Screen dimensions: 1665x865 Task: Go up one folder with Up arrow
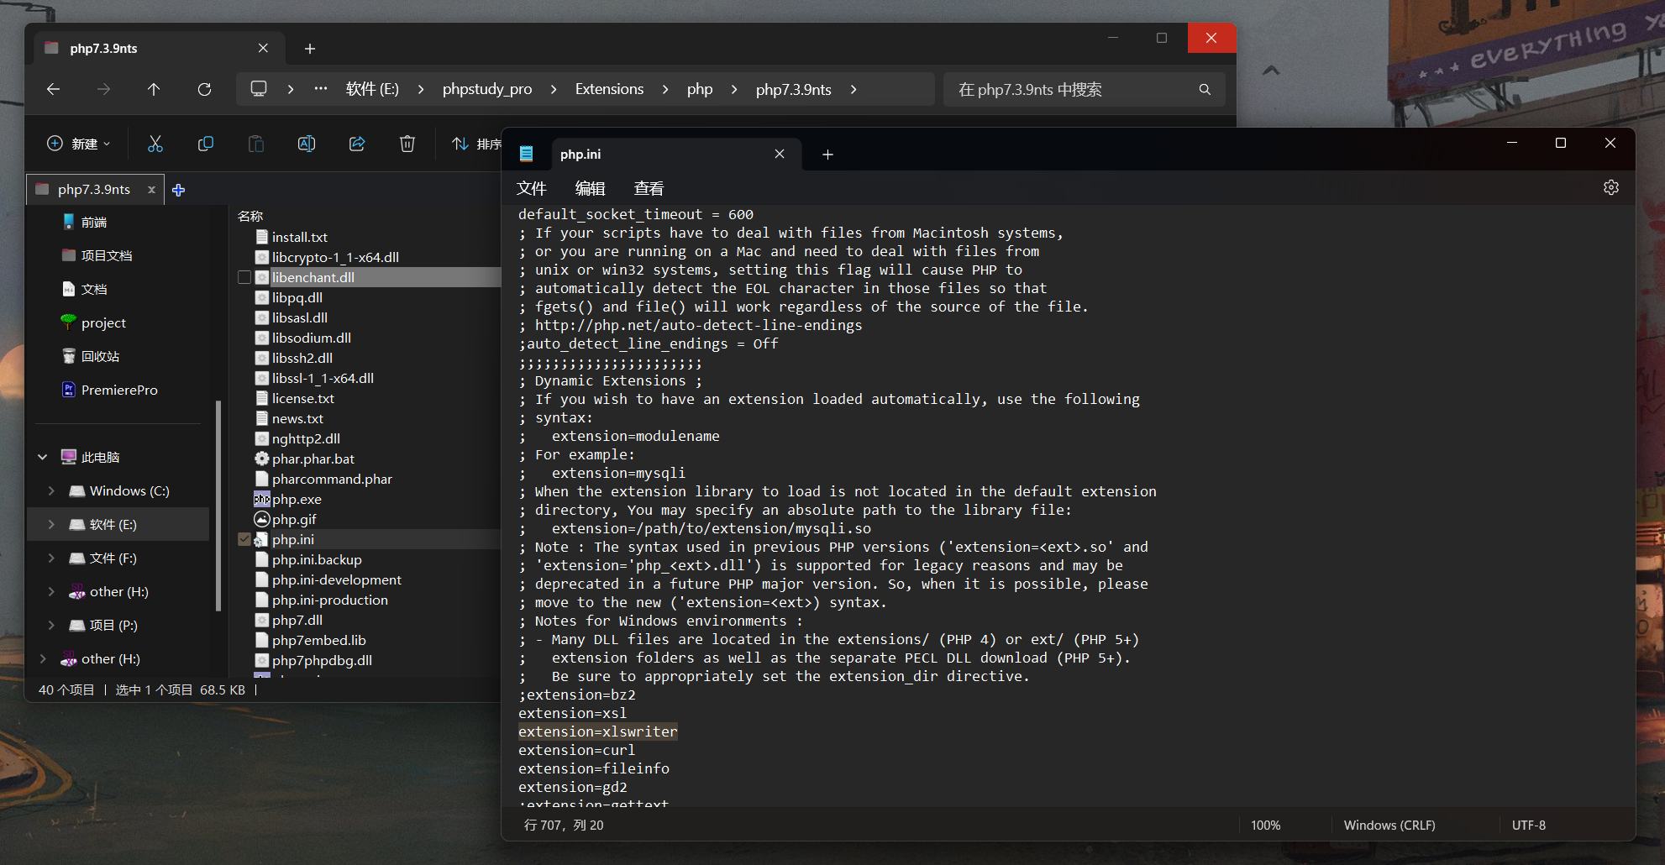click(x=154, y=89)
